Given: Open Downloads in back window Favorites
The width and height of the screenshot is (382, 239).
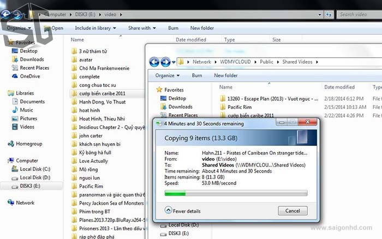Looking at the screenshot, I should pyautogui.click(x=32, y=59).
